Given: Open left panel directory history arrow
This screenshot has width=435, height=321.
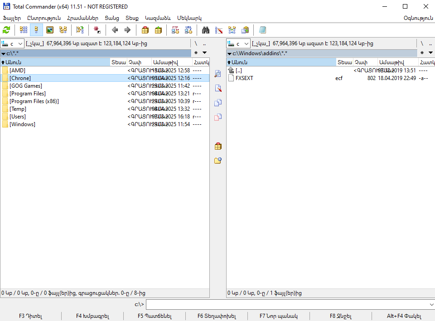Looking at the screenshot, I should click(x=205, y=52).
